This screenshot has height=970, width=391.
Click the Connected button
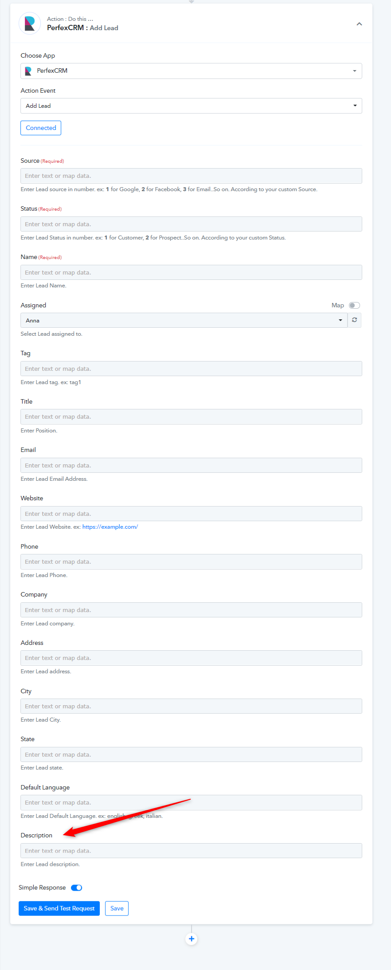point(41,128)
